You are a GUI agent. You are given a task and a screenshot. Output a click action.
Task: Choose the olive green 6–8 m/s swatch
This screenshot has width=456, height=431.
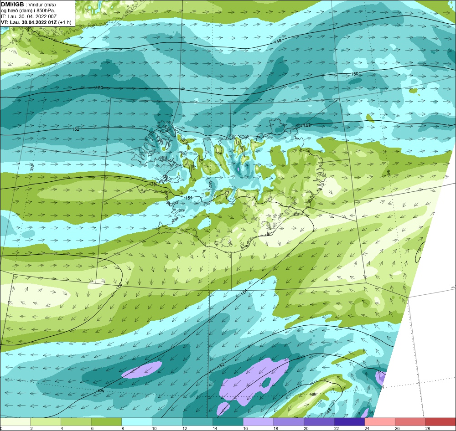(x=106, y=422)
